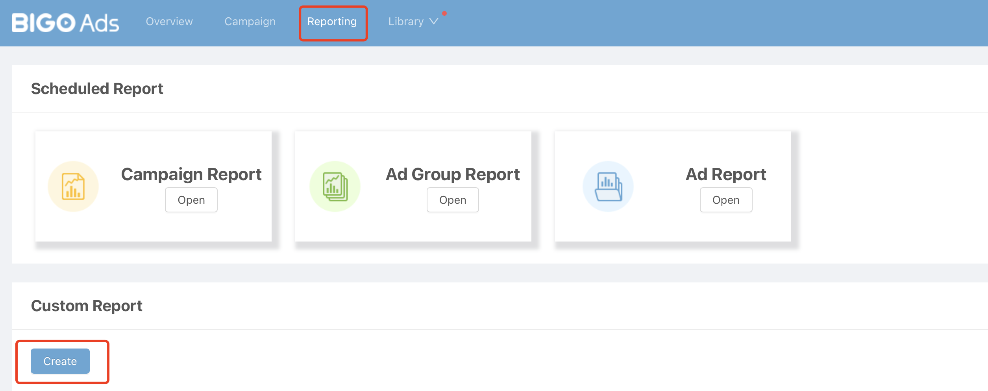
Task: Click the Campaign Report card title
Action: coord(191,174)
